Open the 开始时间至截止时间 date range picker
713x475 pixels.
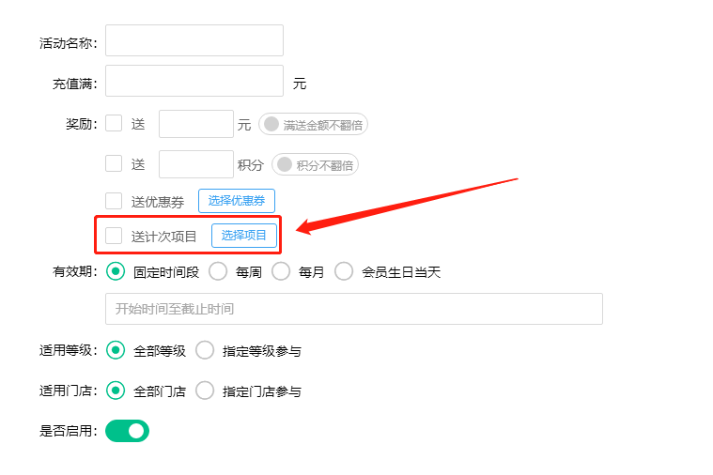click(353, 309)
